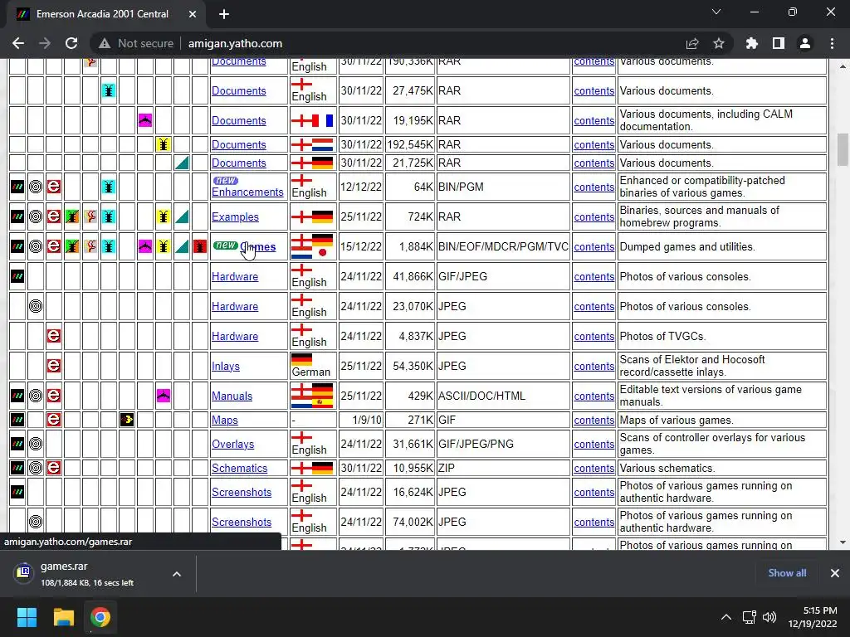
Task: Open the Schematics link
Action: click(x=240, y=468)
